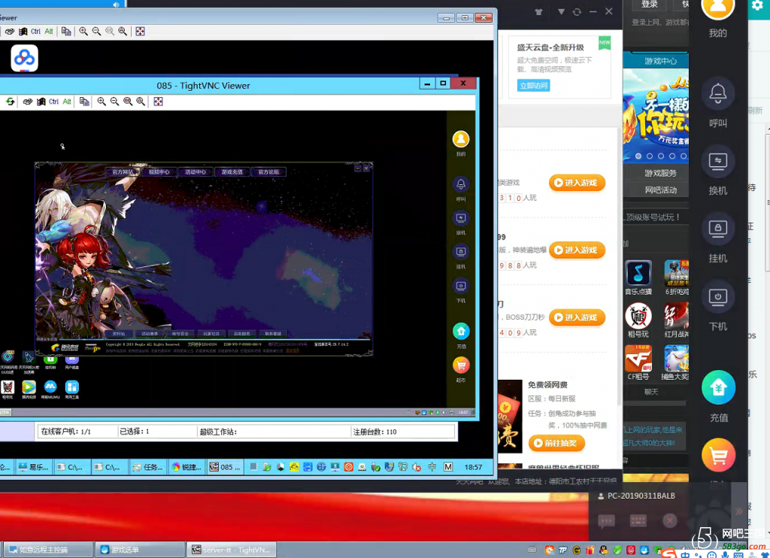Click the 任务 button in remote taskbar
Viewport: 770px width, 558px height.
point(148,467)
